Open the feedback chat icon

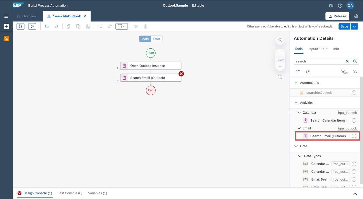pos(331,6)
